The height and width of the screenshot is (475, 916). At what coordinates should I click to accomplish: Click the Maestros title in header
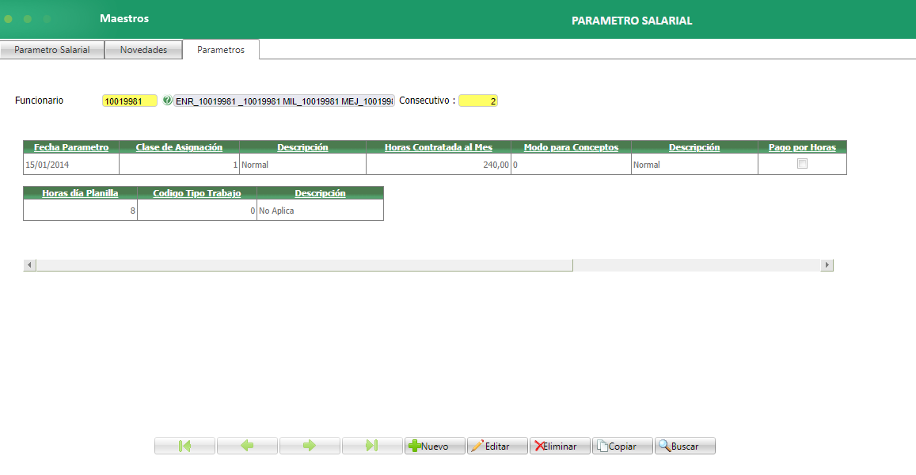124,19
